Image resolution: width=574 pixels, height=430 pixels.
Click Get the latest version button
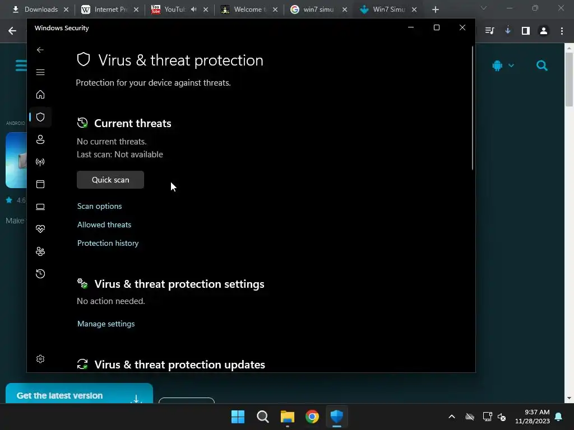click(79, 394)
